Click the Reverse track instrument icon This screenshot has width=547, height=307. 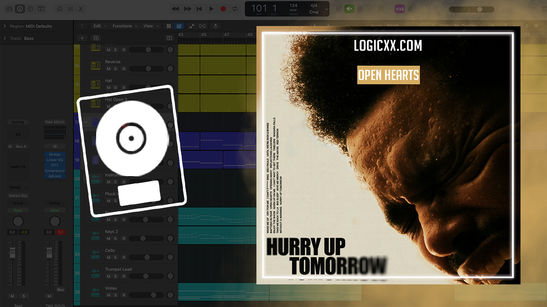click(x=95, y=65)
